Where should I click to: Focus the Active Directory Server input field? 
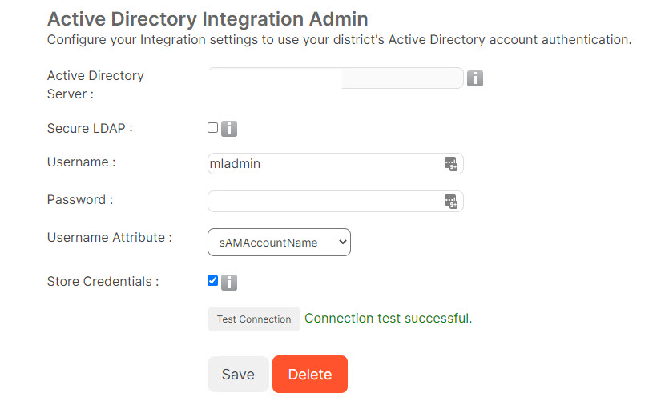[336, 78]
